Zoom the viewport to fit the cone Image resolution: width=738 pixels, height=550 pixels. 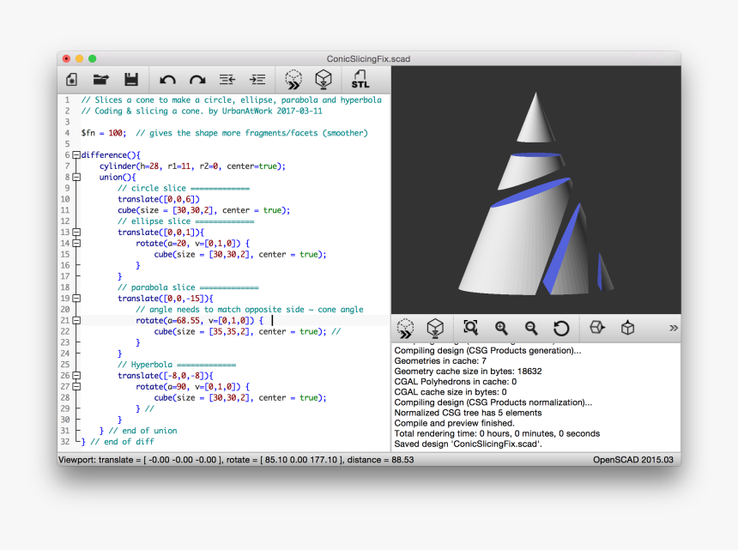[x=470, y=328]
